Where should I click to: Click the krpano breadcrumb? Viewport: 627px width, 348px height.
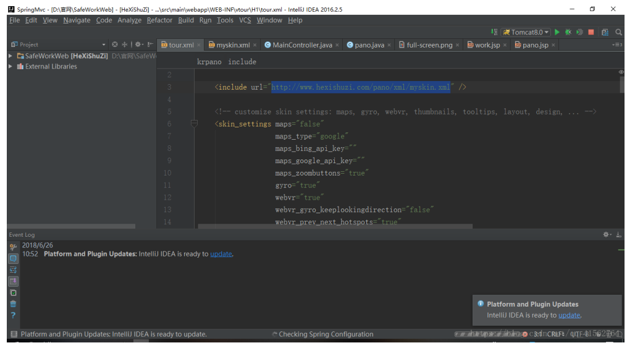tap(209, 62)
